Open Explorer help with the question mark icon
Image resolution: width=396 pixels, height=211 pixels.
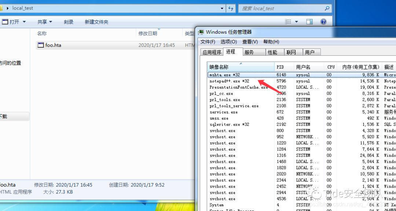323,22
